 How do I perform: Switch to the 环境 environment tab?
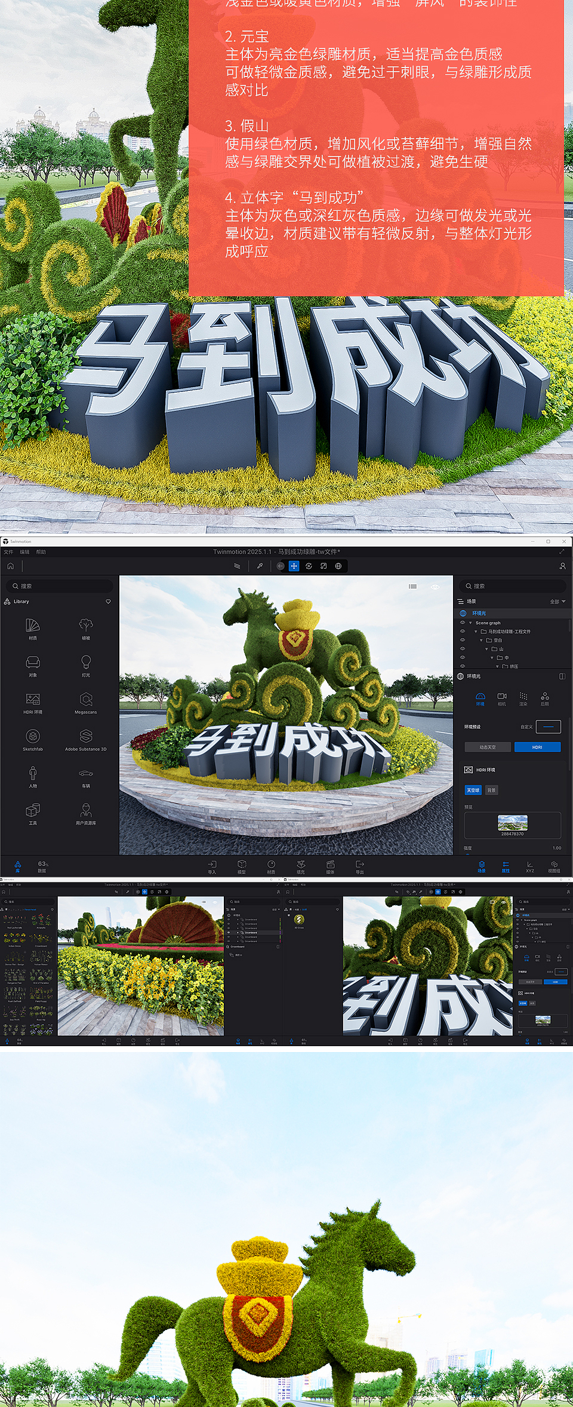[480, 699]
